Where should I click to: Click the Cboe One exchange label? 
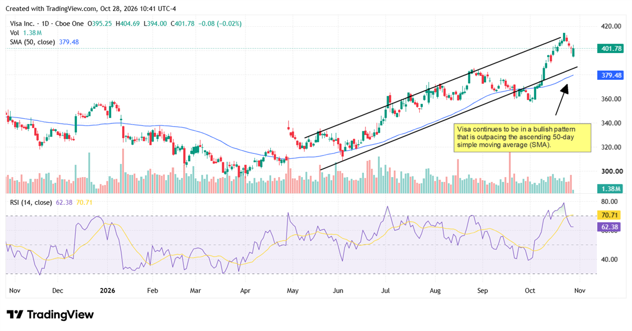[68, 24]
